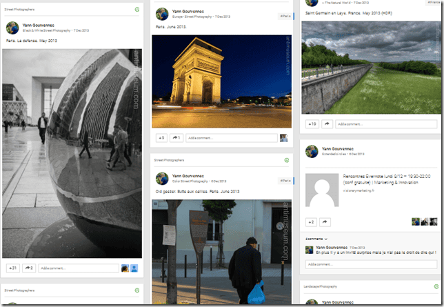Screen dimensions: 444x307
Task: Click green community icon above Old geezer post
Action: (x=287, y=160)
